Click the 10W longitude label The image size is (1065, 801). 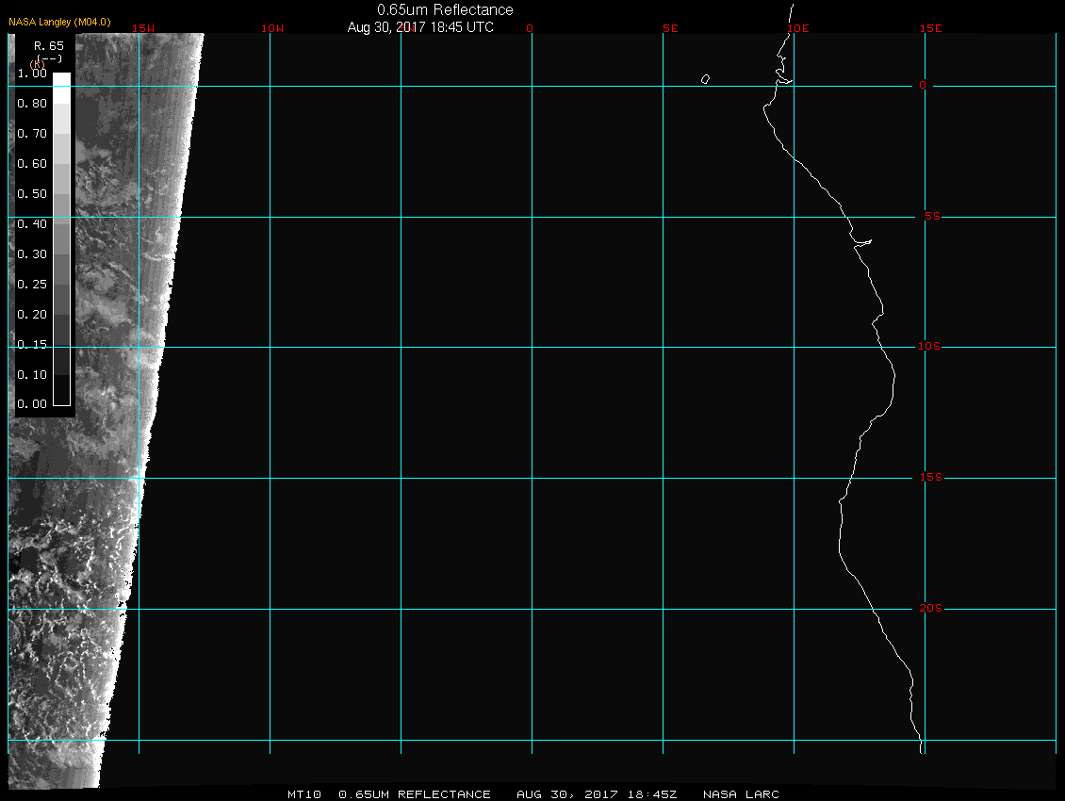[x=271, y=28]
